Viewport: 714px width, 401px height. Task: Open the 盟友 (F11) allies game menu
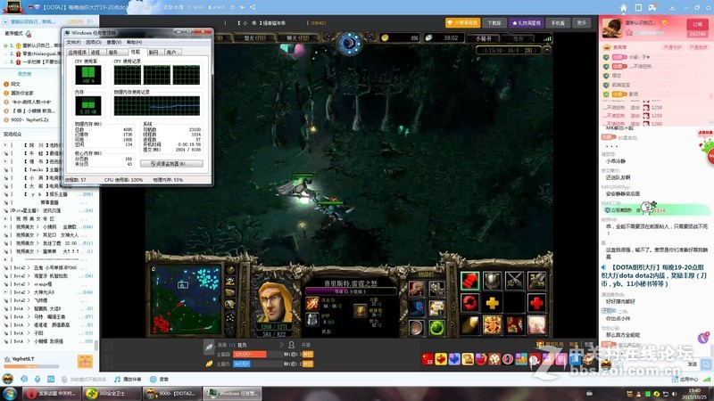[255, 38]
